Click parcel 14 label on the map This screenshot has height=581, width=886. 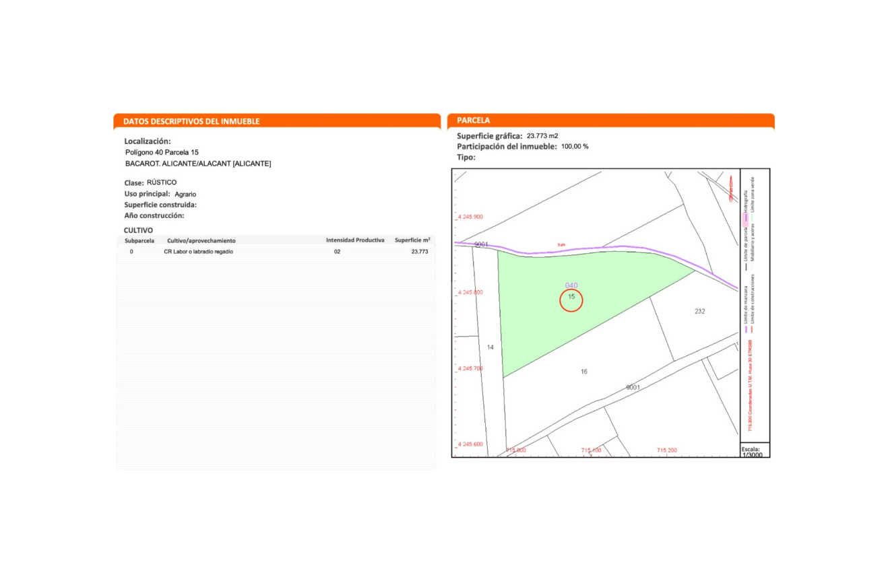pyautogui.click(x=491, y=347)
